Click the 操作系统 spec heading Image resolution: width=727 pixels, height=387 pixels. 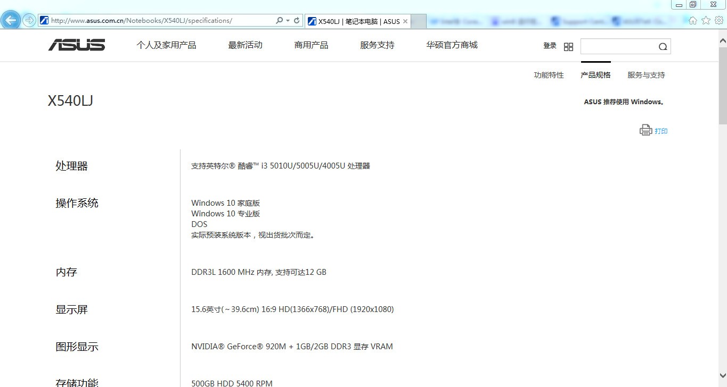tap(77, 203)
